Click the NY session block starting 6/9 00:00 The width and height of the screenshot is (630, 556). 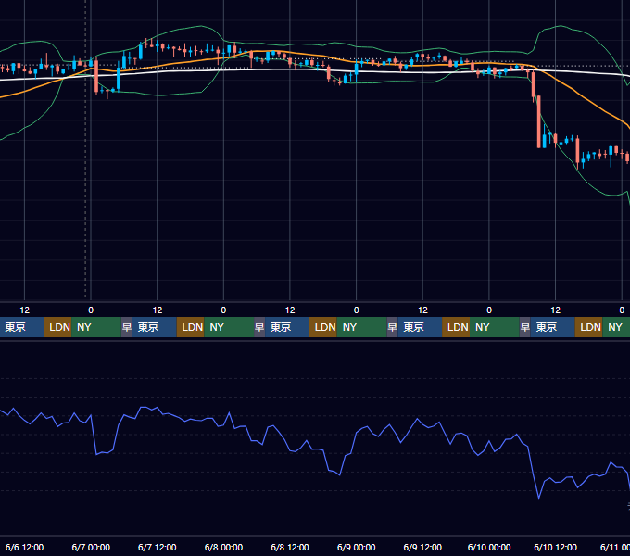coord(361,327)
